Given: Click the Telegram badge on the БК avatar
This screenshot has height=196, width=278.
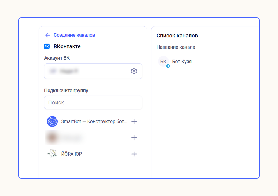Looking at the screenshot, I should 168,66.
